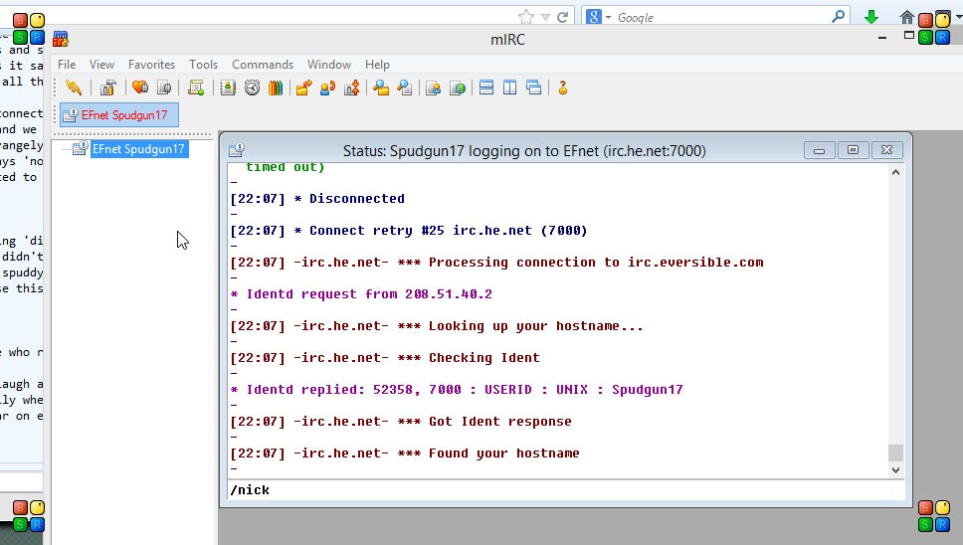Viewport: 963px width, 545px height.
Task: Open the Address Book toolbar icon
Action: tap(228, 88)
